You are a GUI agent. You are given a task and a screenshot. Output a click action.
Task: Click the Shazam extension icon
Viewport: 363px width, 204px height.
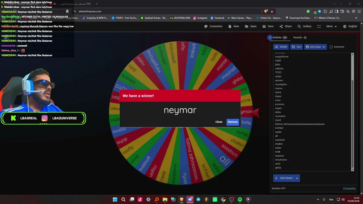(320, 11)
